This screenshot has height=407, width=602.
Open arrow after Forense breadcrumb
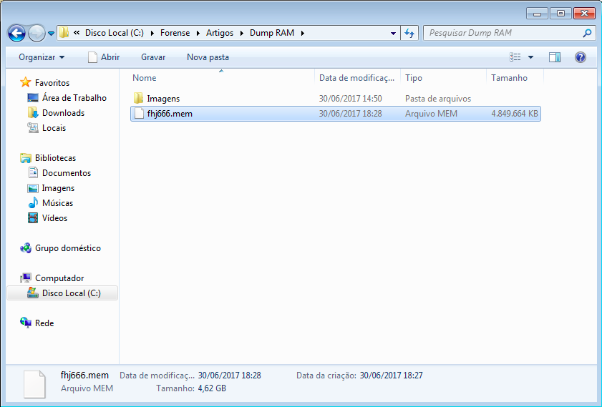point(198,34)
